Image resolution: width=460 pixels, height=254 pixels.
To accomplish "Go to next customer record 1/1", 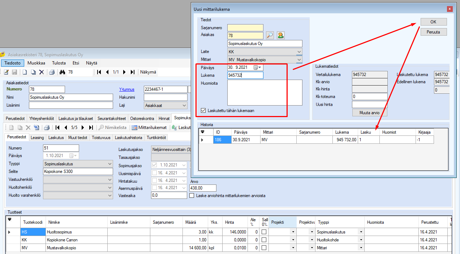I will point(124,72).
